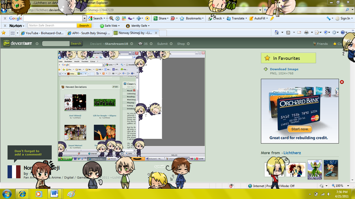Click the deviantART Search button
Viewport: 355px width, 199px height.
point(76,44)
